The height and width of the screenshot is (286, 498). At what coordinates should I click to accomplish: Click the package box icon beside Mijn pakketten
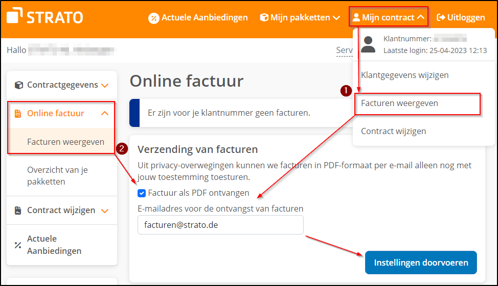264,17
